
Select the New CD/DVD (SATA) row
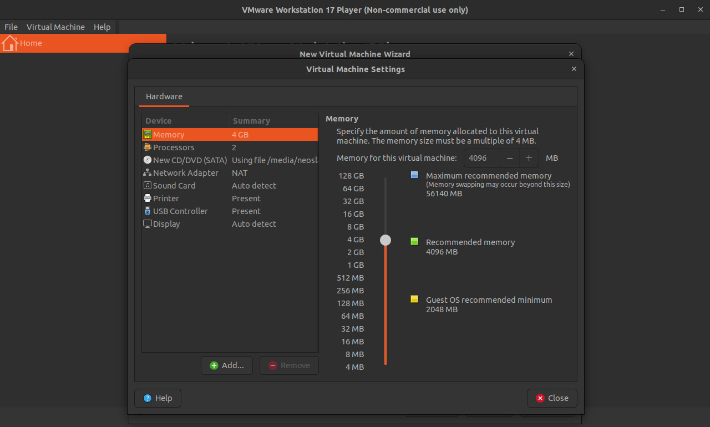pyautogui.click(x=230, y=160)
